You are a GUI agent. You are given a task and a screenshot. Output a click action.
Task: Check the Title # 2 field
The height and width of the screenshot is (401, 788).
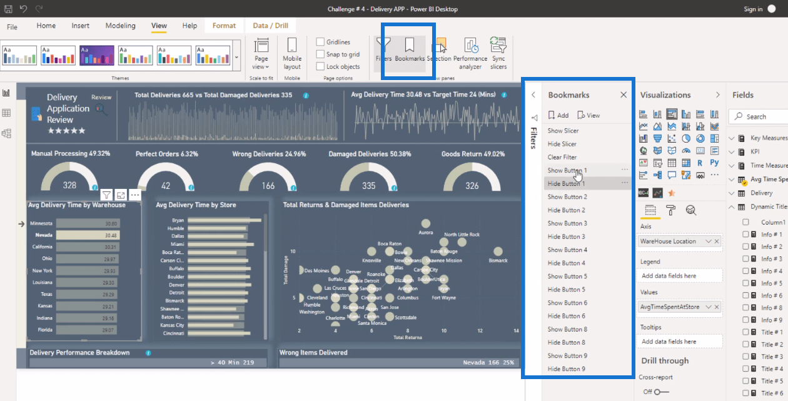tap(745, 344)
